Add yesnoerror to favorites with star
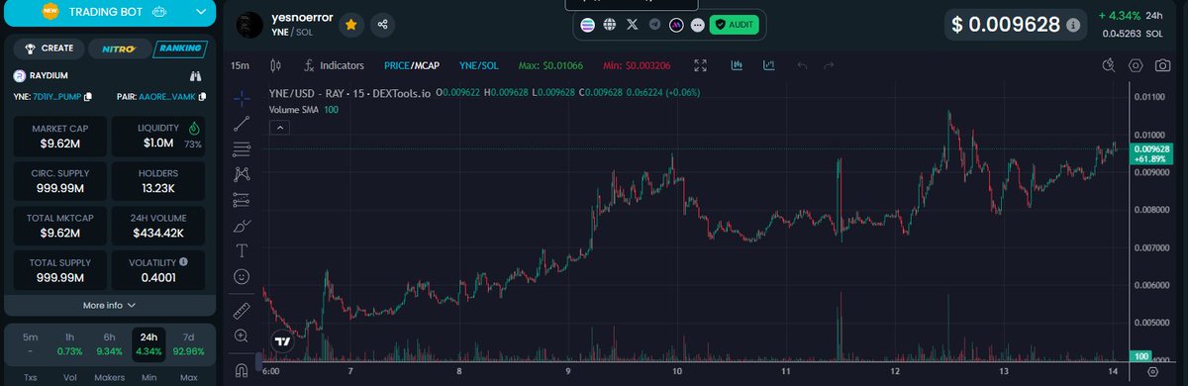The height and width of the screenshot is (386, 1188). pos(350,24)
